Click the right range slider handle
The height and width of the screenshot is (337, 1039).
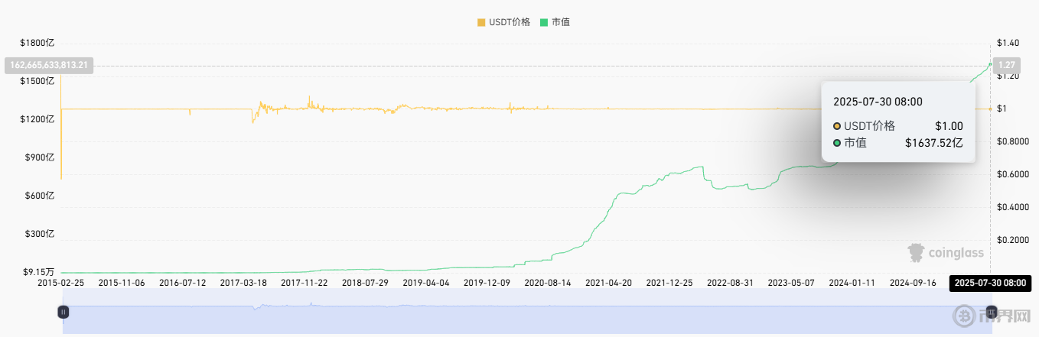(992, 312)
